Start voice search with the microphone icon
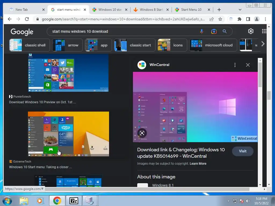The image size is (275, 206). coord(202,31)
